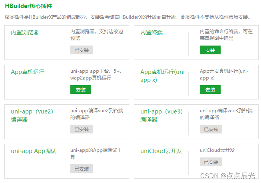Open uniCloud云开发 title link
This screenshot has height=183, width=261.
click(x=161, y=151)
